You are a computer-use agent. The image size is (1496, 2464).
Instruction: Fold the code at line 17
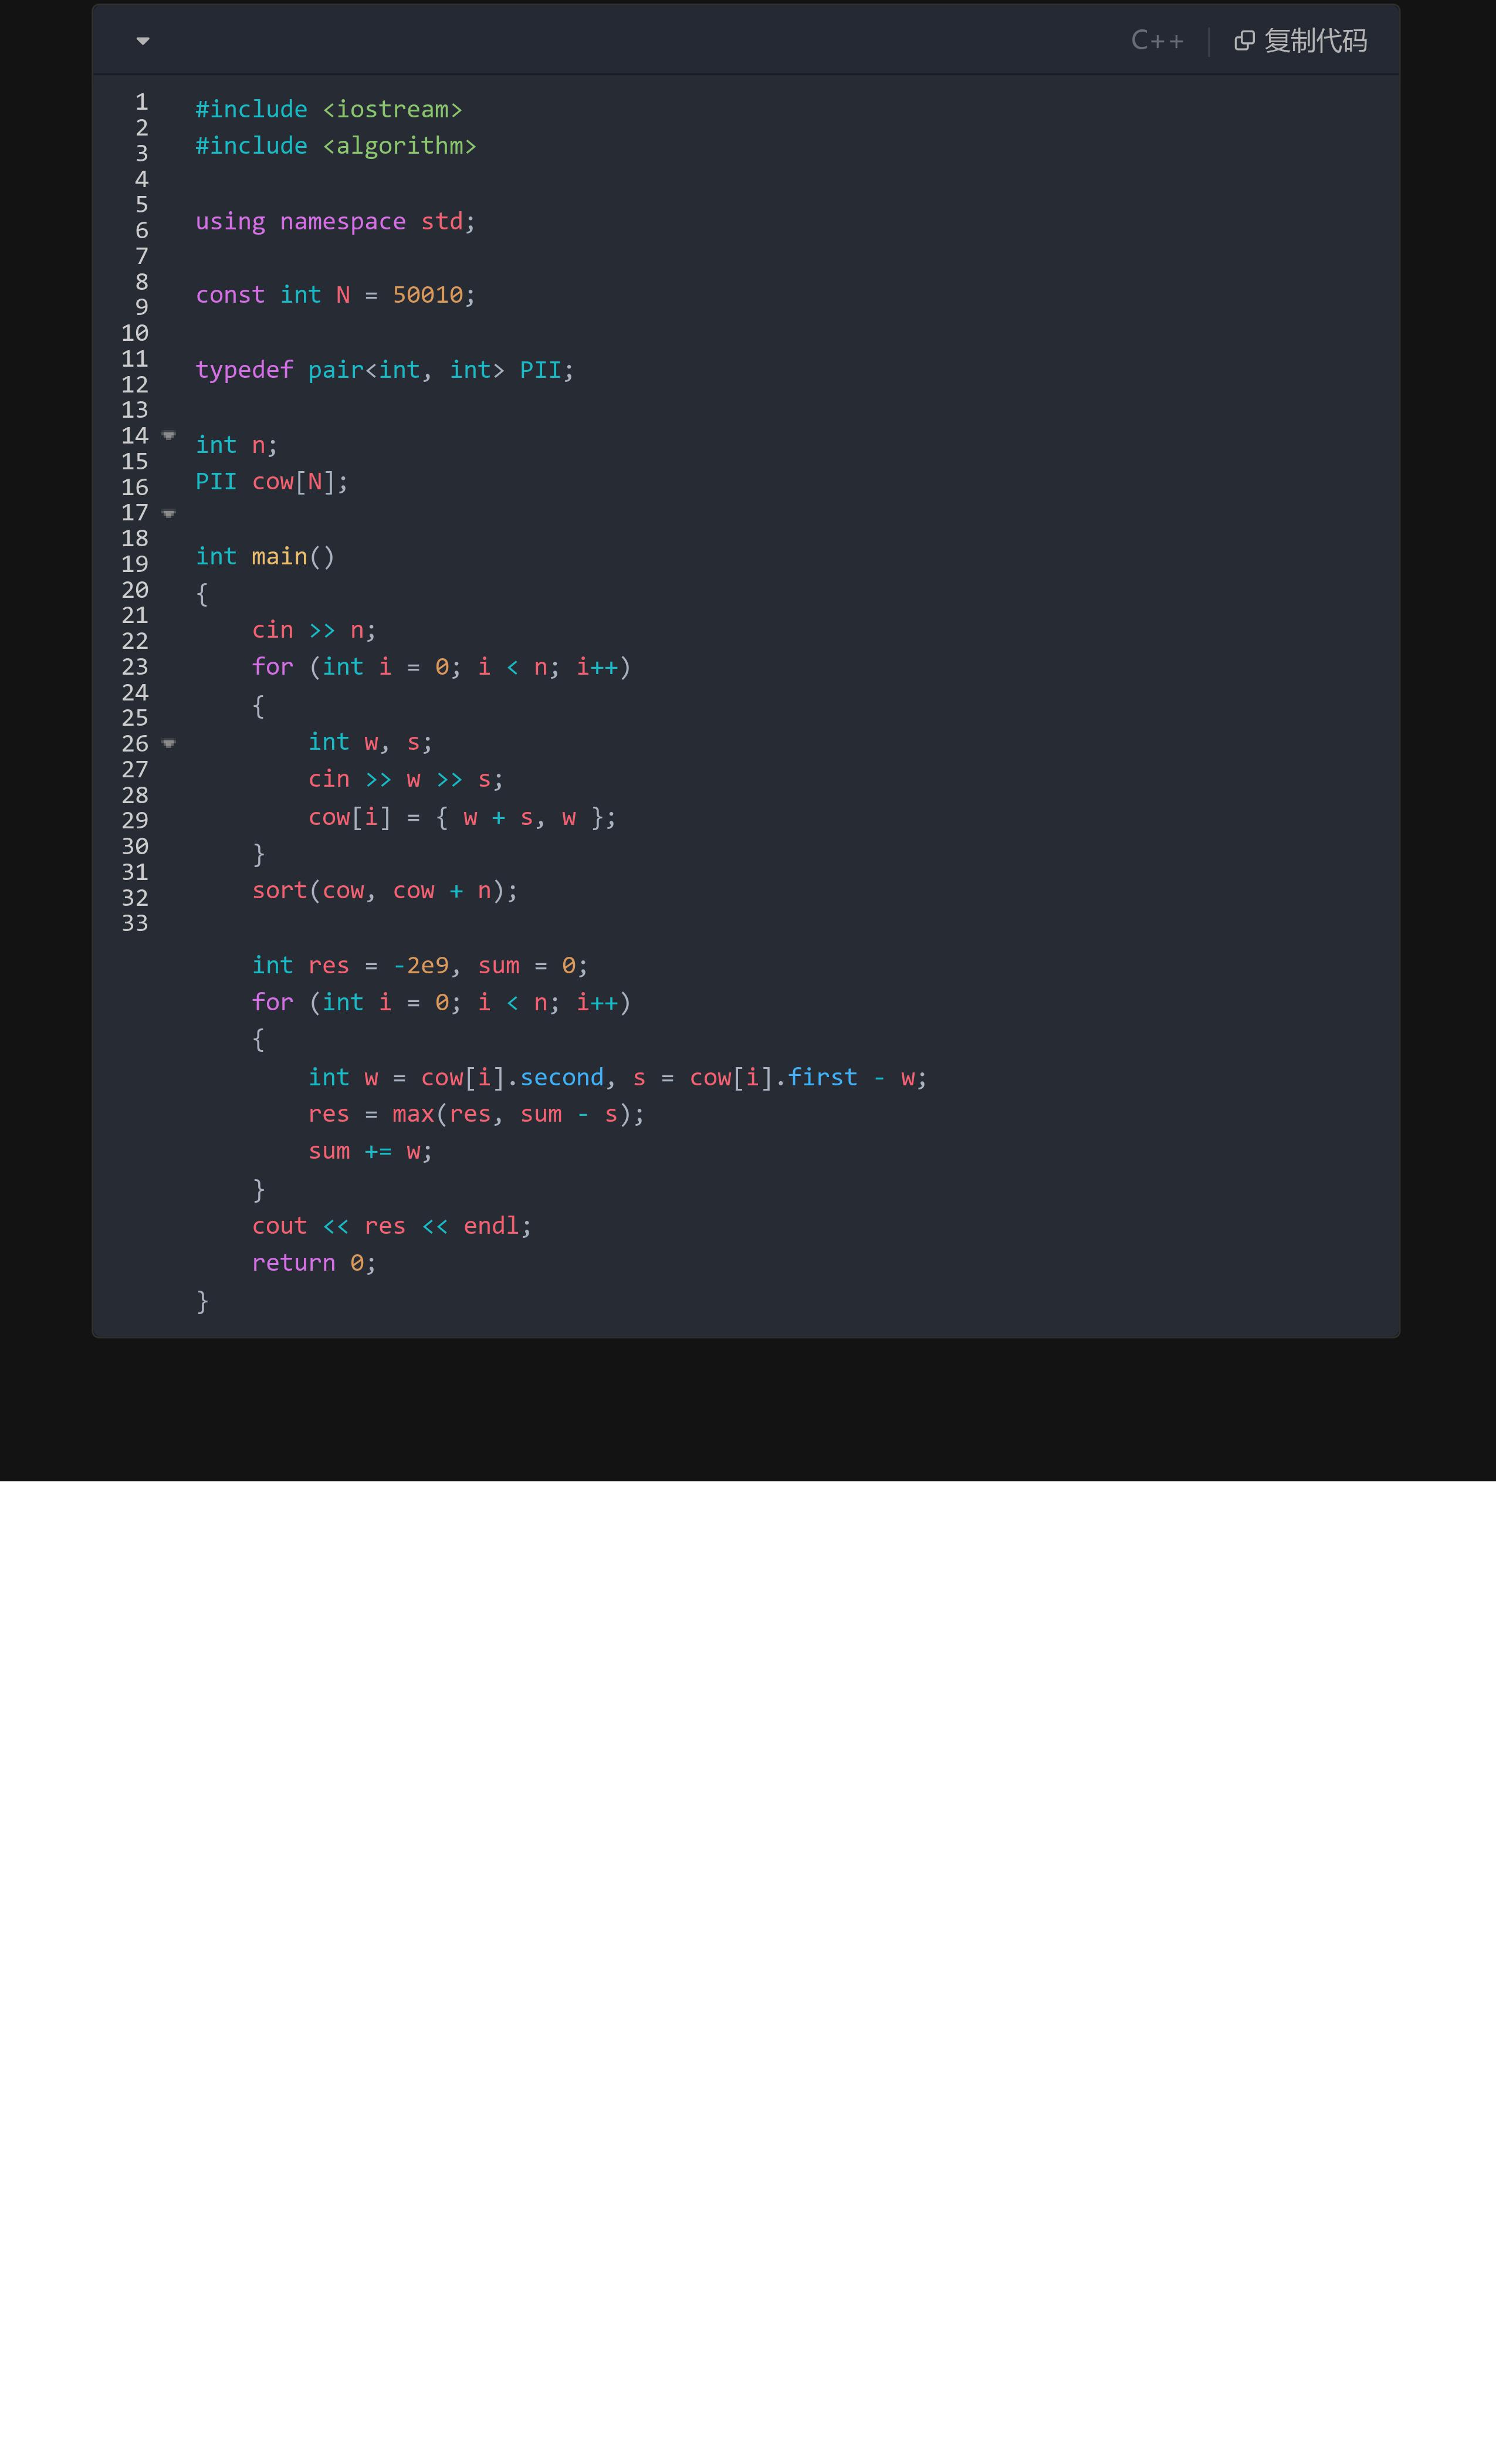tap(169, 514)
